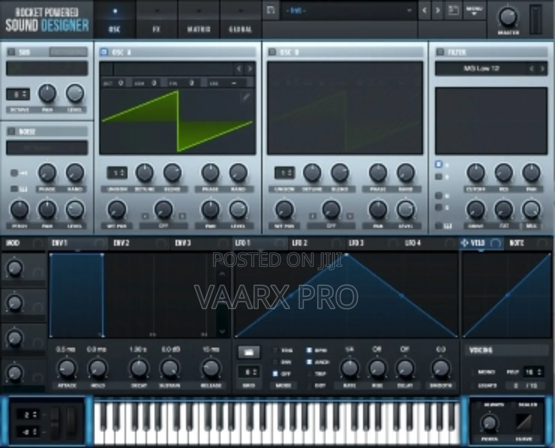Screen dimensions: 555x448
Task: Click the ATTACK knob of ENV 1
Action: tap(67, 368)
